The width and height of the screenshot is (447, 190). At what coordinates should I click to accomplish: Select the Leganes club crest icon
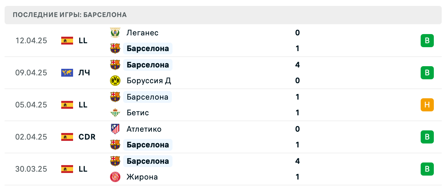[x=116, y=32]
